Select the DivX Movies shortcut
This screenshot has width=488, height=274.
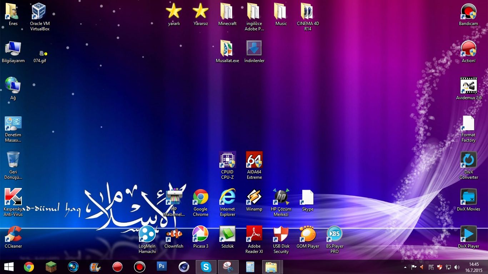(x=468, y=200)
